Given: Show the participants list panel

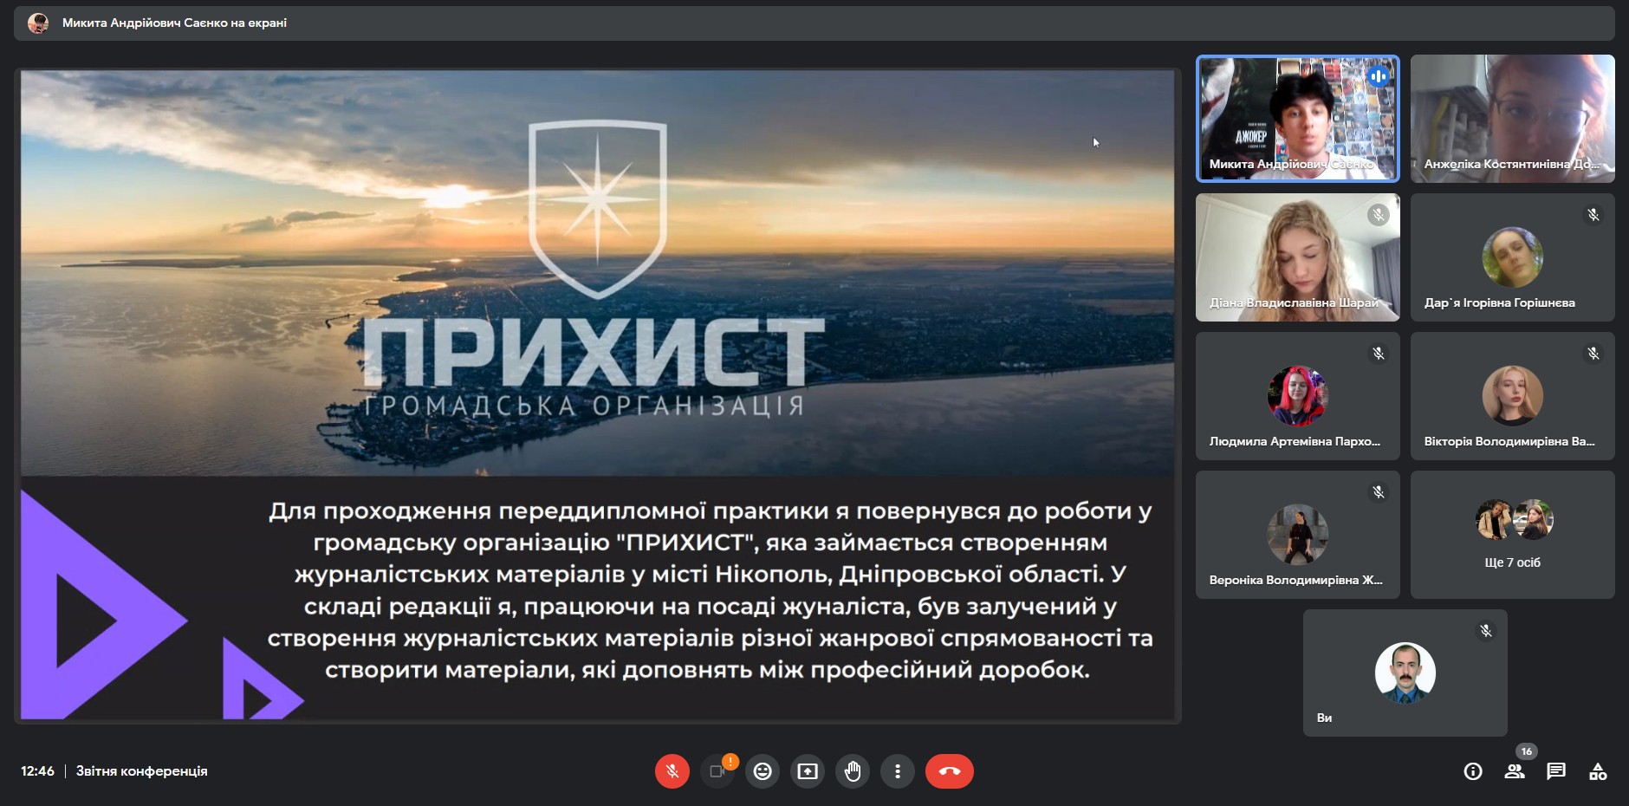Looking at the screenshot, I should [1515, 771].
